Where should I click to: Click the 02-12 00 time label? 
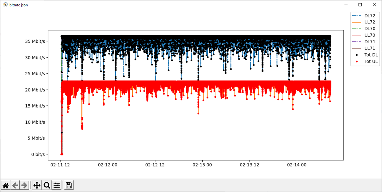tap(108, 165)
